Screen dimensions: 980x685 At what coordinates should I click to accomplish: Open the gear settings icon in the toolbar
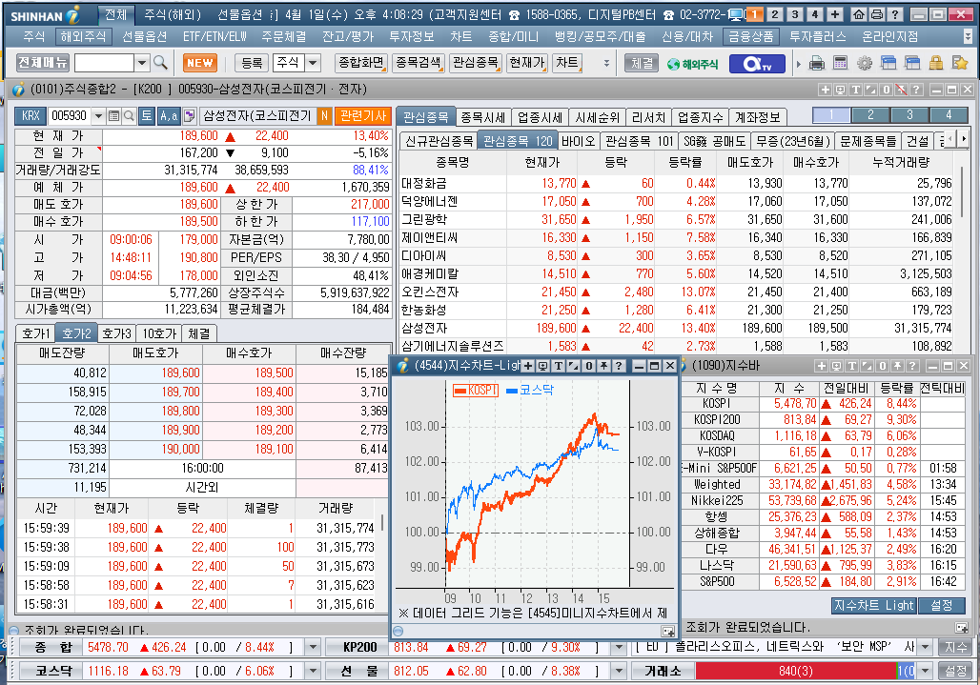(x=865, y=63)
